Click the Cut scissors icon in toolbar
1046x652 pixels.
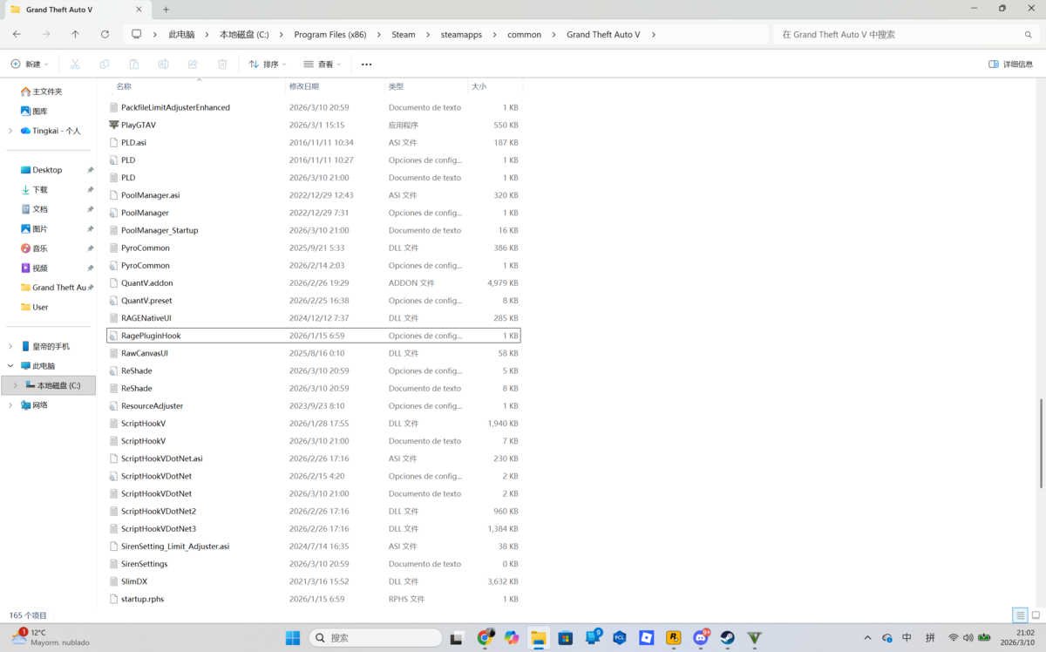75,65
